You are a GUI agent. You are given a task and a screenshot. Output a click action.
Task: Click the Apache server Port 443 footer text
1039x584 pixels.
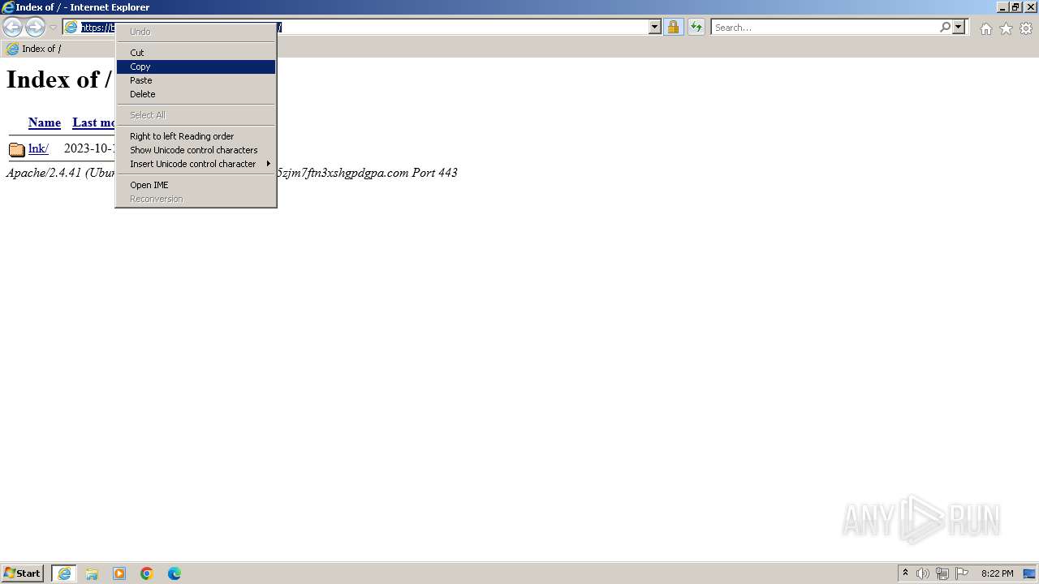tap(367, 173)
